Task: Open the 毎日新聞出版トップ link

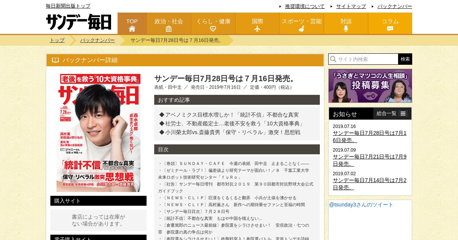Action: [68, 6]
